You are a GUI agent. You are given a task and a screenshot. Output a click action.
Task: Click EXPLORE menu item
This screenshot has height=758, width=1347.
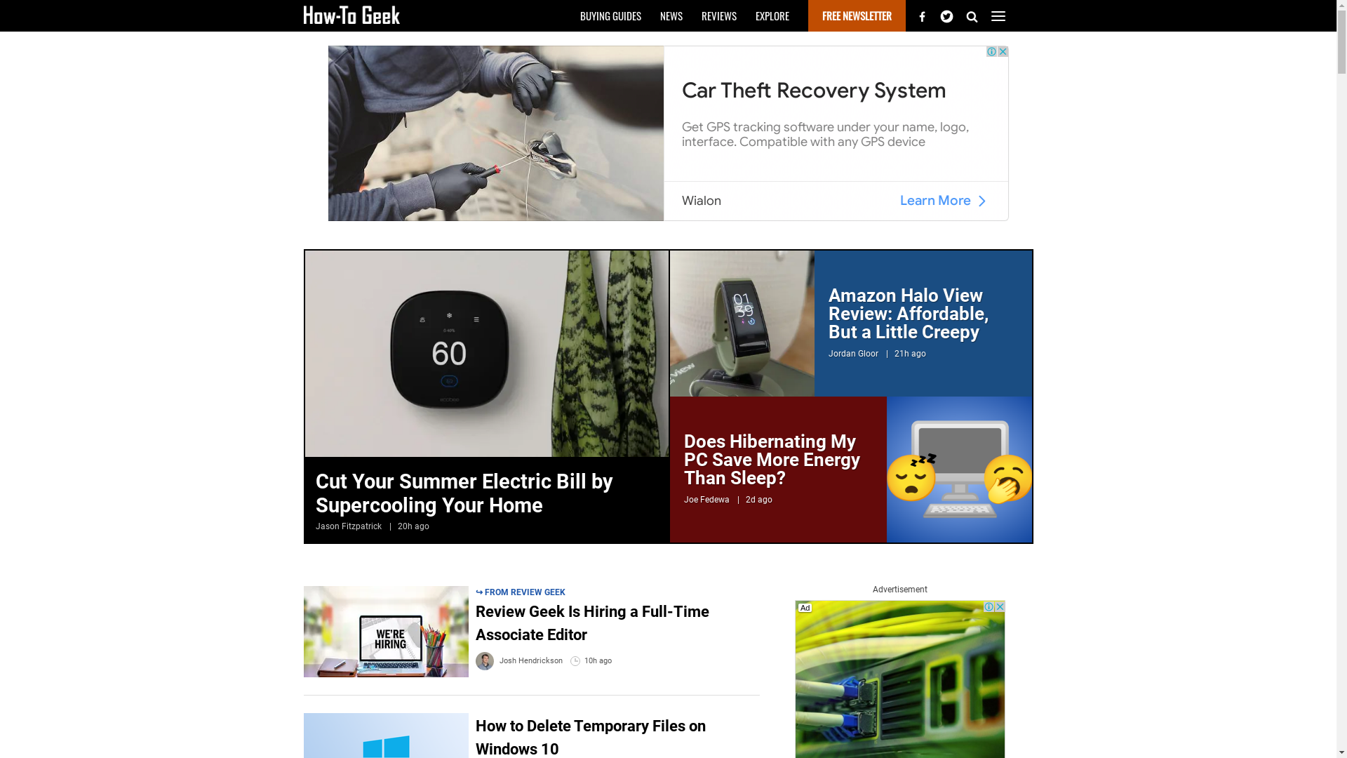tap(772, 15)
